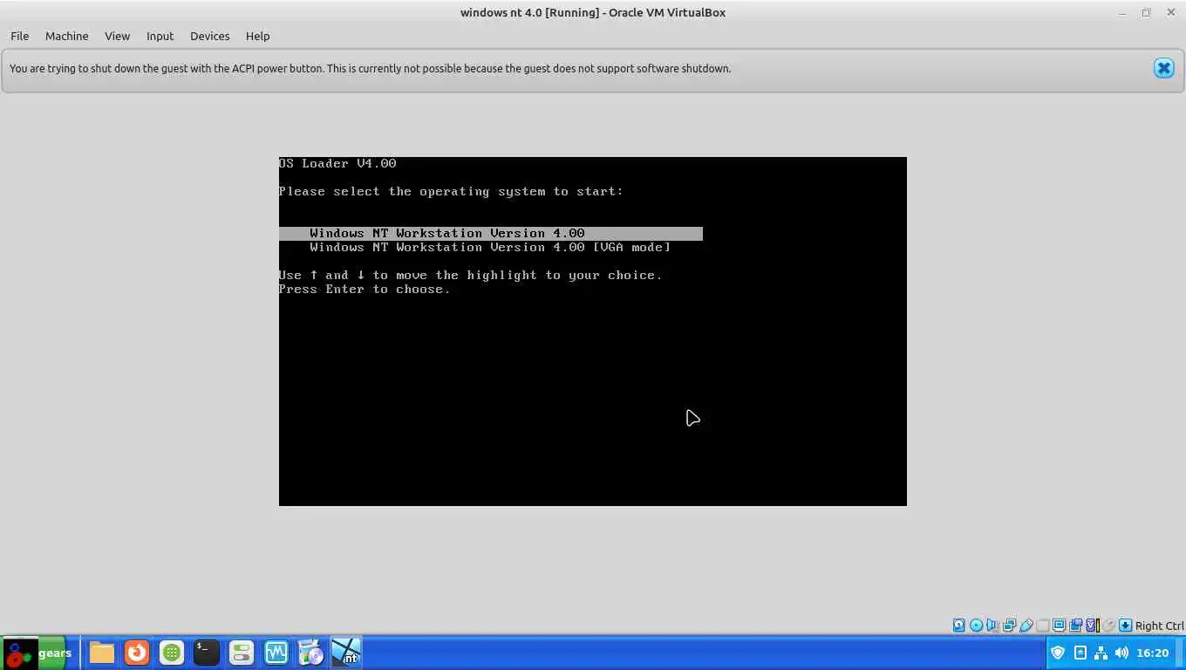Open the View menu
This screenshot has width=1186, height=670.
click(x=117, y=36)
